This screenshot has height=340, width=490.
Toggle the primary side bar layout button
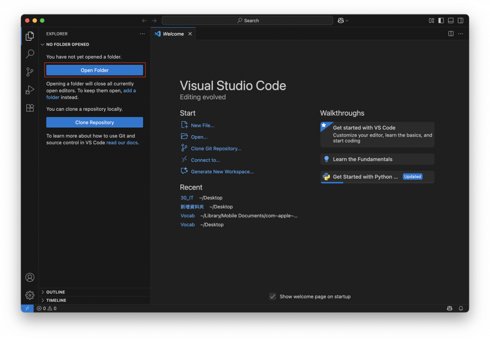(x=441, y=21)
